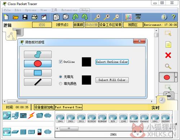Toggle the Outline checkbox
This screenshot has height=140, width=180.
(60, 62)
